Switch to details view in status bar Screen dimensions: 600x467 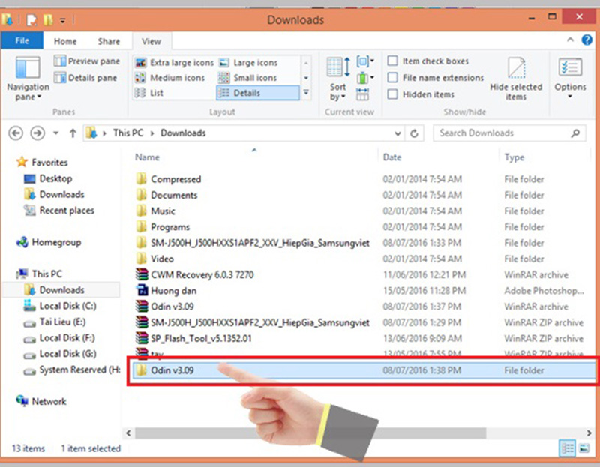click(x=567, y=448)
